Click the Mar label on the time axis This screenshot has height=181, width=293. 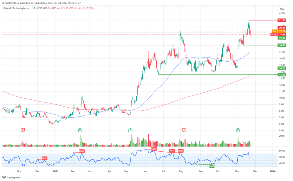89,171
